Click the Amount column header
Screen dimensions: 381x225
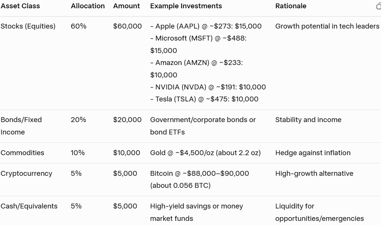pyautogui.click(x=126, y=6)
